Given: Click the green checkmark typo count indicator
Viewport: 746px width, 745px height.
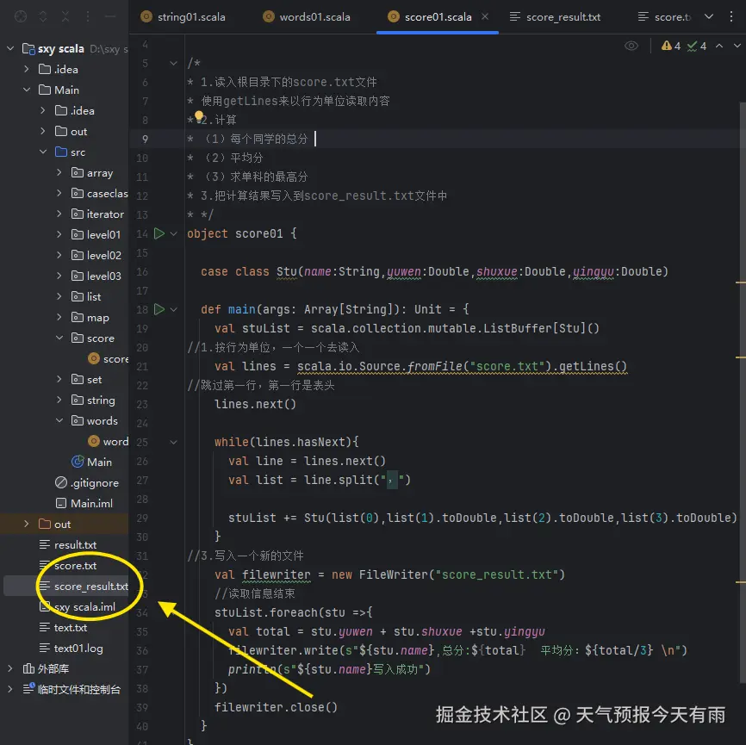Looking at the screenshot, I should click(x=697, y=46).
